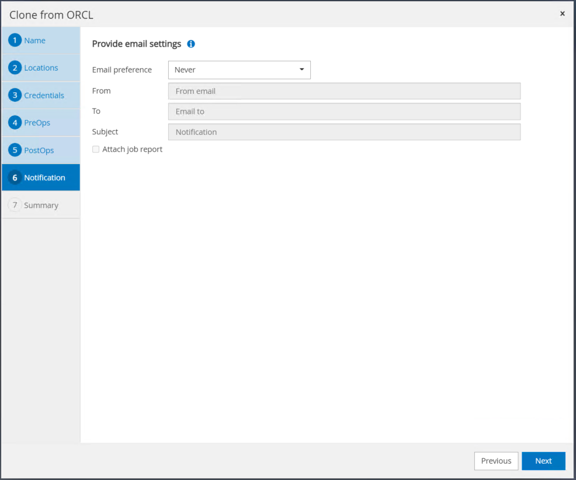Select the PostOps step
Viewport: 576px width, 480px height.
coord(39,150)
